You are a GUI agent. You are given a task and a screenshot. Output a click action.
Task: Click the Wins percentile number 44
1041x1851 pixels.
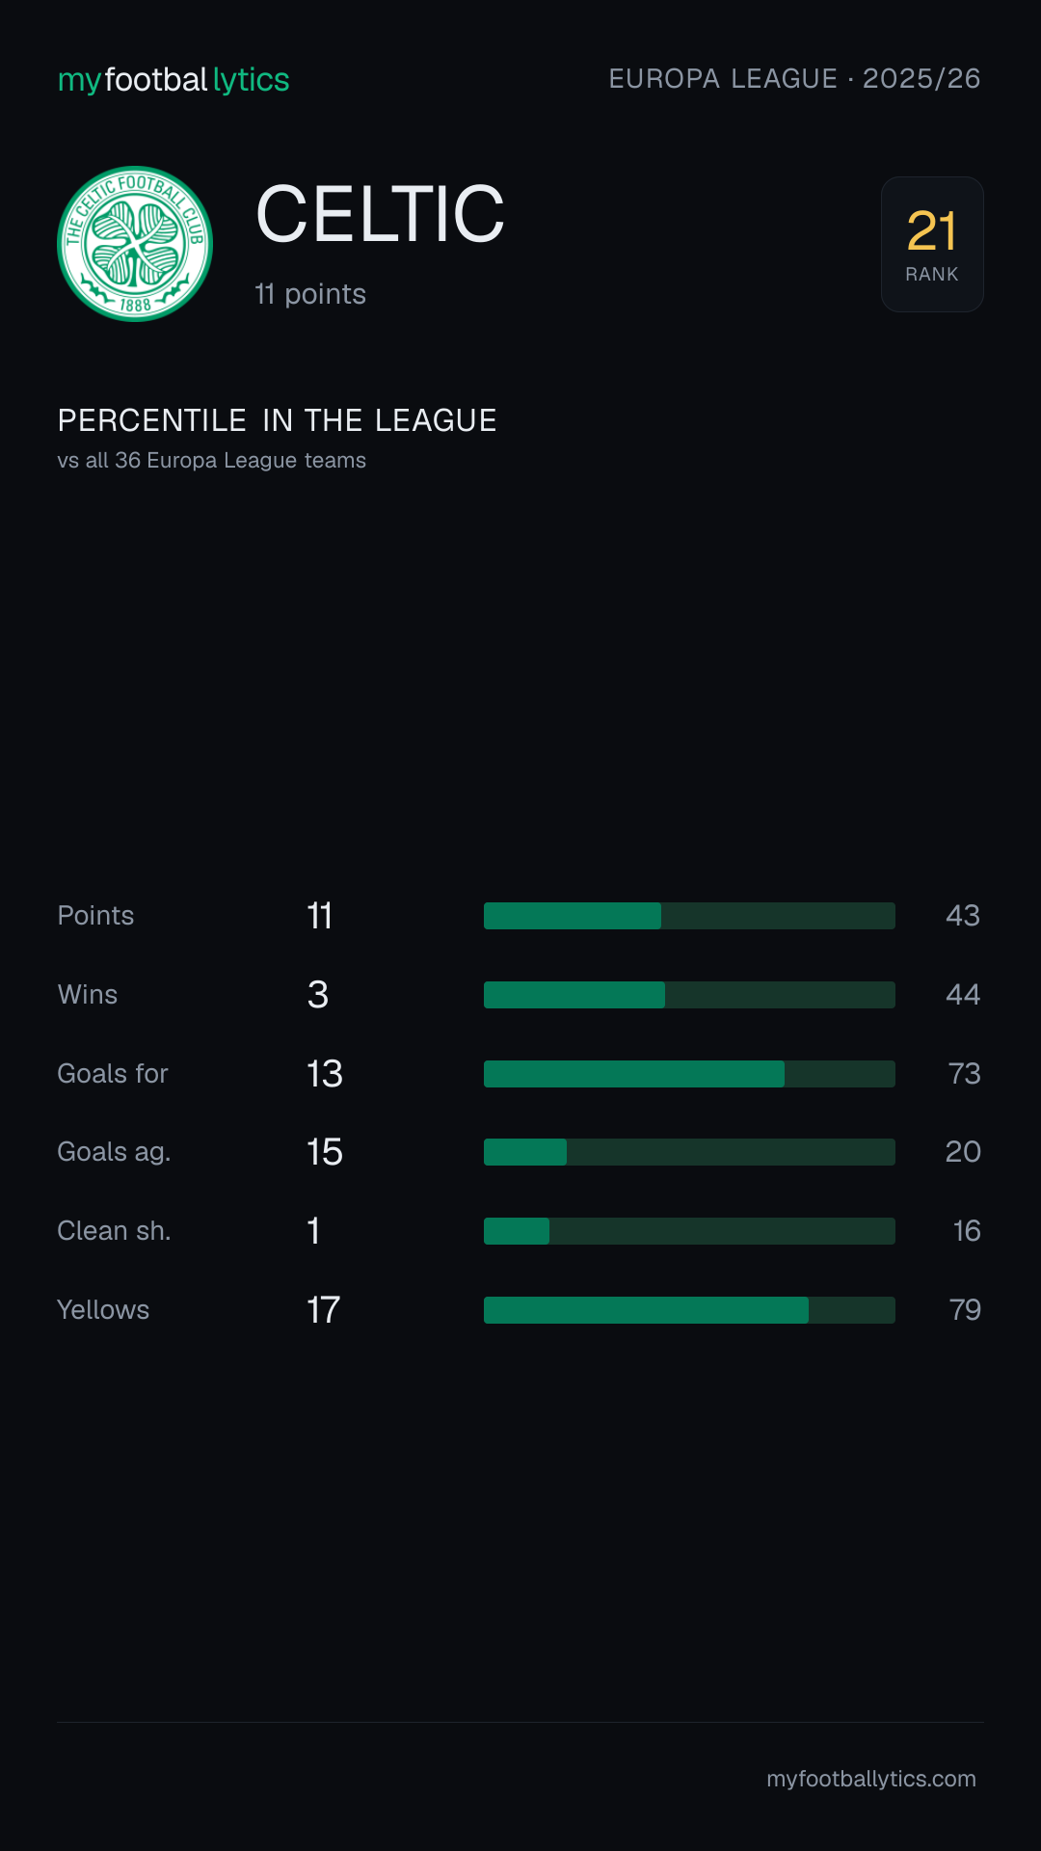(x=963, y=995)
